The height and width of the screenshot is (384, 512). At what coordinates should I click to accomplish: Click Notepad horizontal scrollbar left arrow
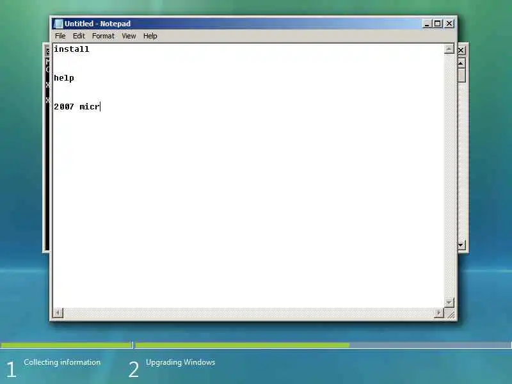58,313
